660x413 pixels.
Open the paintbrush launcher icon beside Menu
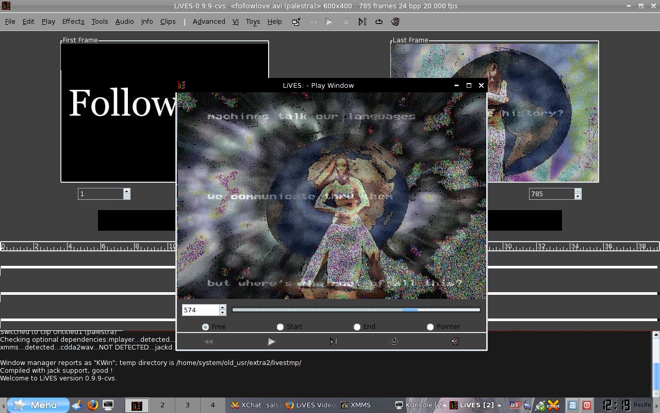77,405
